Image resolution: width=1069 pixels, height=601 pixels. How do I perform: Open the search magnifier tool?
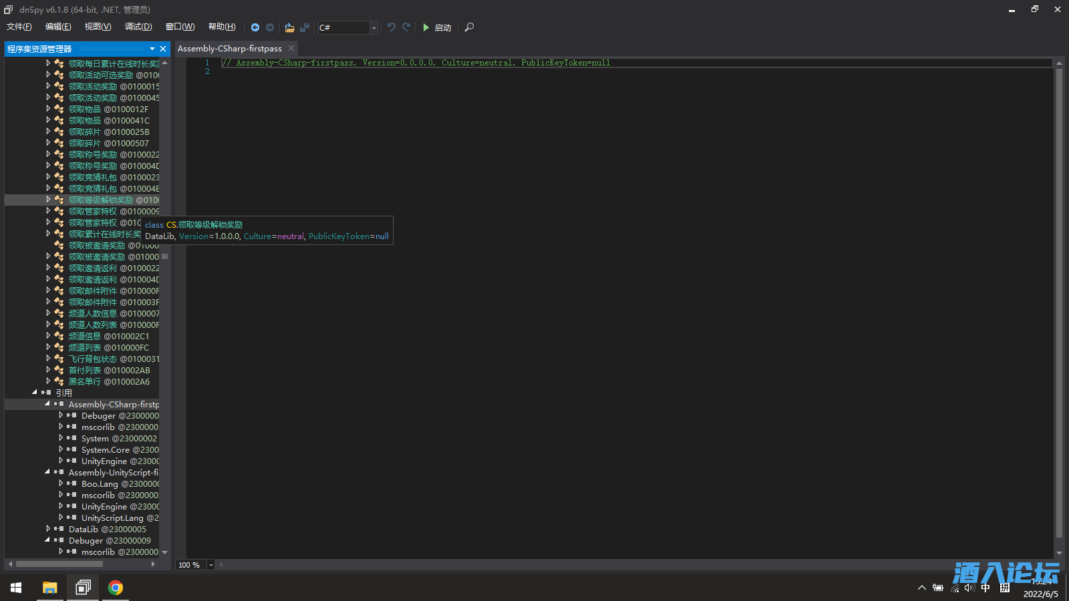[469, 27]
